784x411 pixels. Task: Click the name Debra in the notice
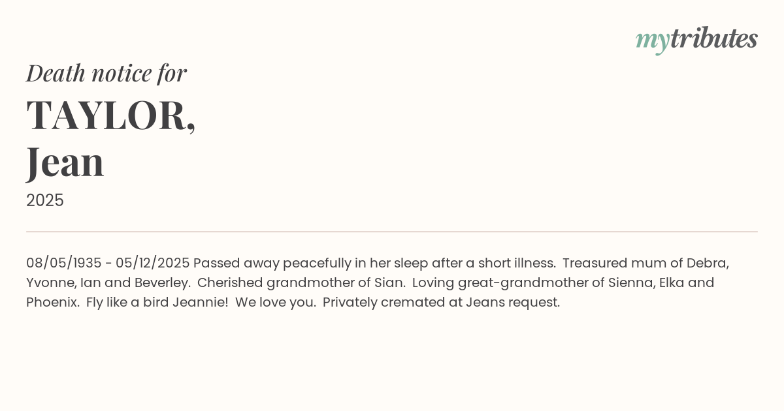(706, 263)
